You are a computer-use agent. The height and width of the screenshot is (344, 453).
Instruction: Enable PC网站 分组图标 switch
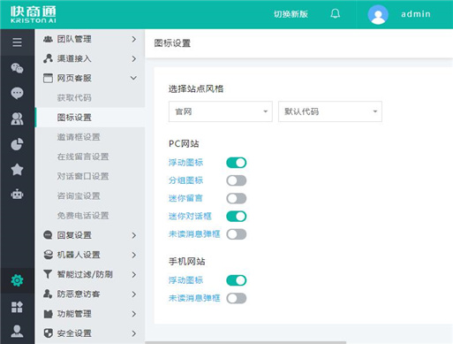(x=237, y=180)
